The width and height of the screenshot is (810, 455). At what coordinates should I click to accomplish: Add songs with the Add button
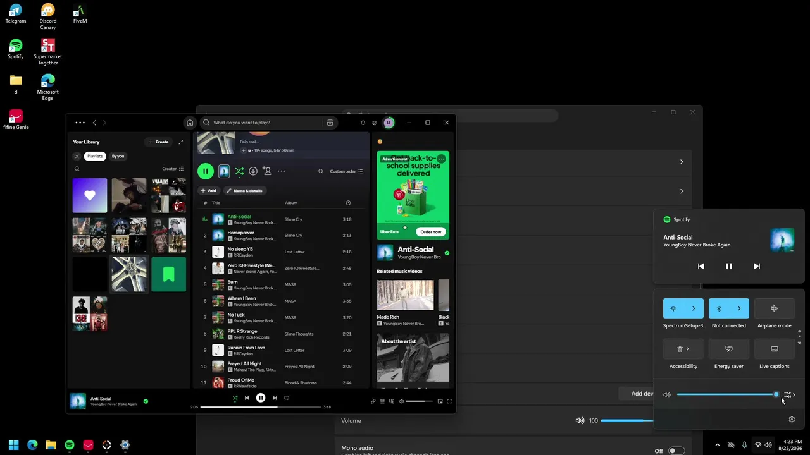coord(208,191)
